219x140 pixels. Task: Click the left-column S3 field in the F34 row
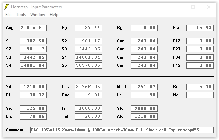click(x=33, y=57)
